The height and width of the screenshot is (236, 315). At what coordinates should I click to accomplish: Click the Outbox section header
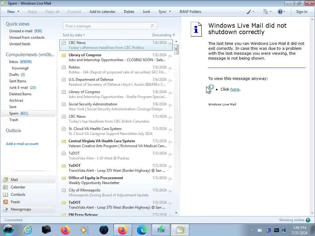pos(14,130)
